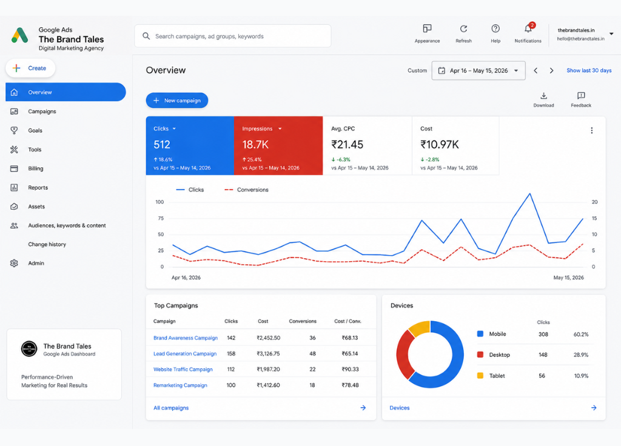This screenshot has width=621, height=446.
Task: Click the yellow Tablet legend swatch
Action: [480, 376]
